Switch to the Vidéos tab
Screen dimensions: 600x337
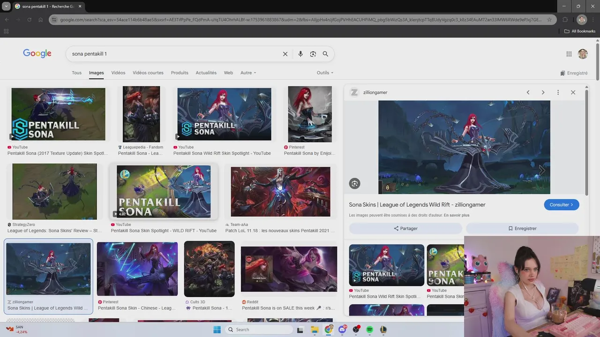(118, 73)
